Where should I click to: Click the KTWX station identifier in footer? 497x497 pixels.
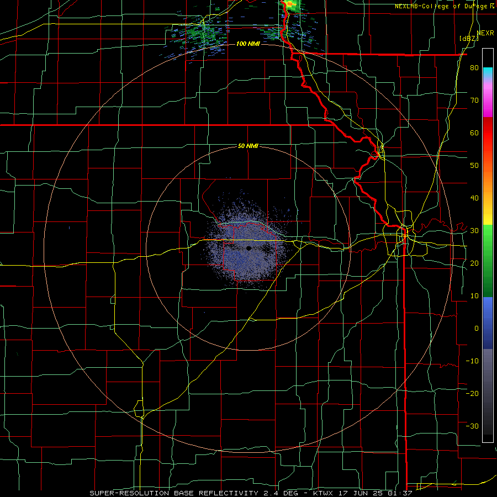click(323, 493)
